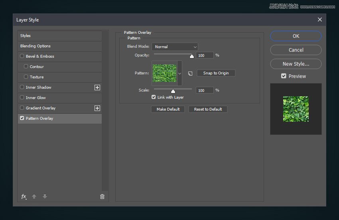Viewport: 339px width, 220px height.
Task: Click the trash delete effect icon
Action: tap(102, 197)
